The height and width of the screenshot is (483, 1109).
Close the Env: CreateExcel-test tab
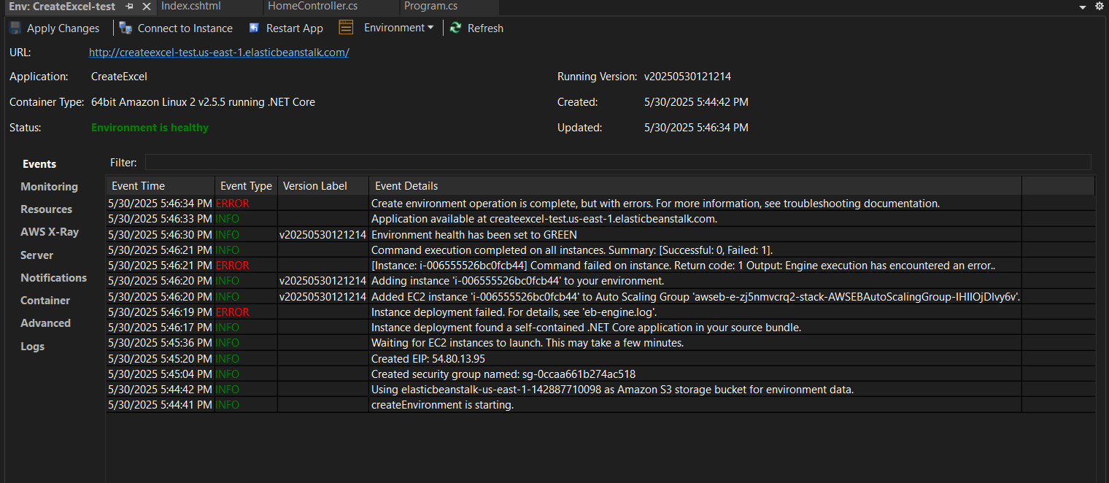(x=147, y=6)
